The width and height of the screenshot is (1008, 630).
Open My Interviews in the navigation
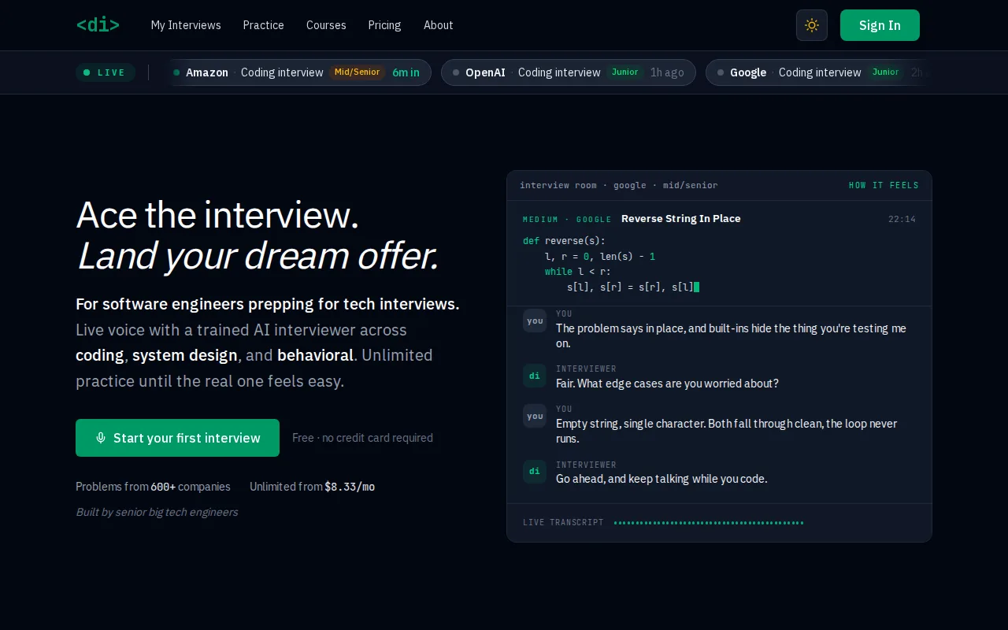[186, 25]
